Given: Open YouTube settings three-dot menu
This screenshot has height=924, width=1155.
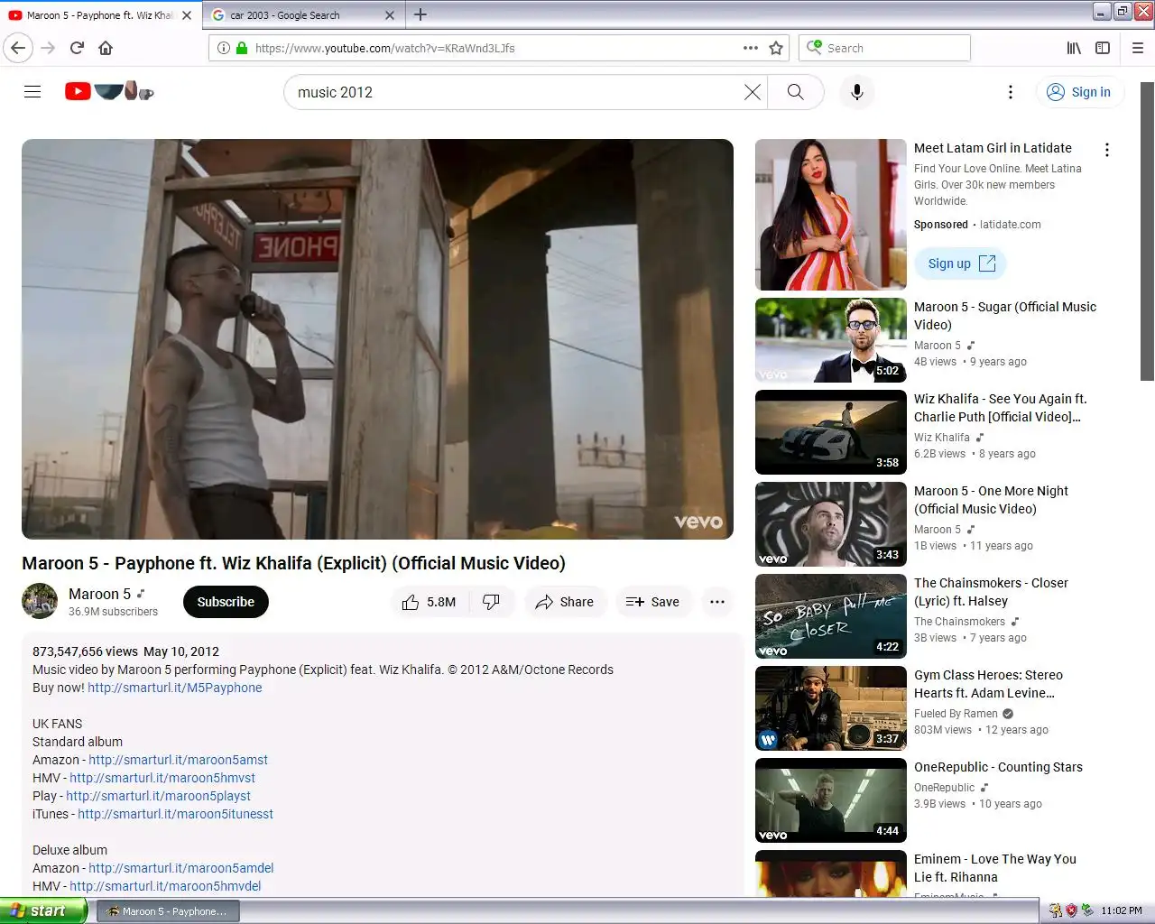Looking at the screenshot, I should (x=1011, y=92).
